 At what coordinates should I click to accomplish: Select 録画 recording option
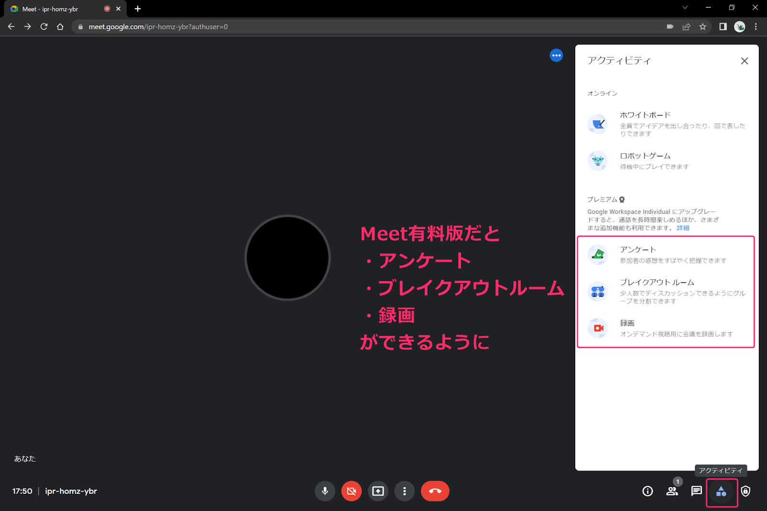click(667, 328)
